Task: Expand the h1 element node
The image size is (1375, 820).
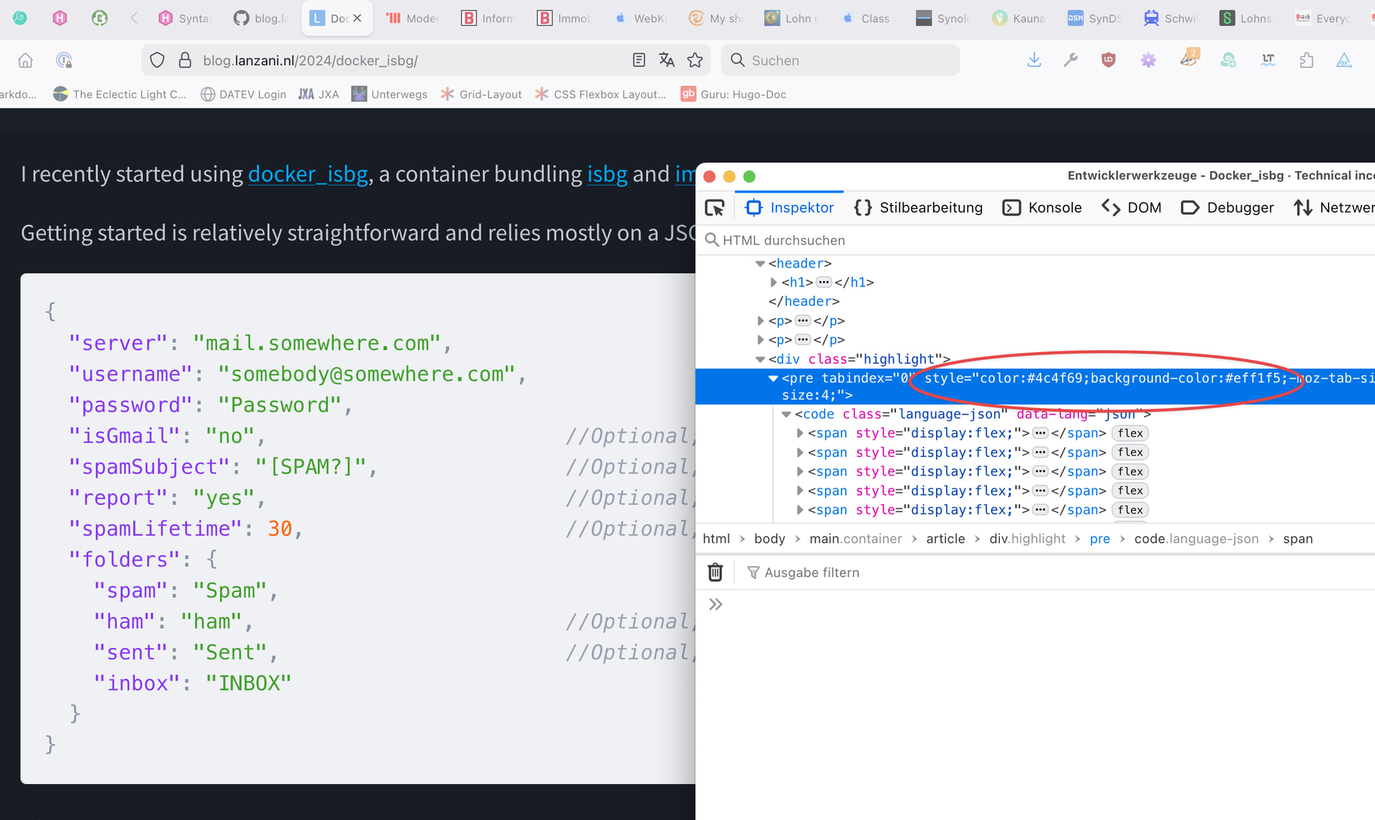Action: 773,282
